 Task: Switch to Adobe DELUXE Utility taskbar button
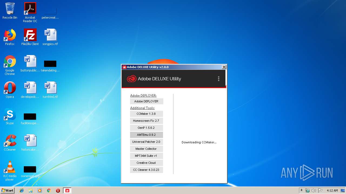point(67,190)
